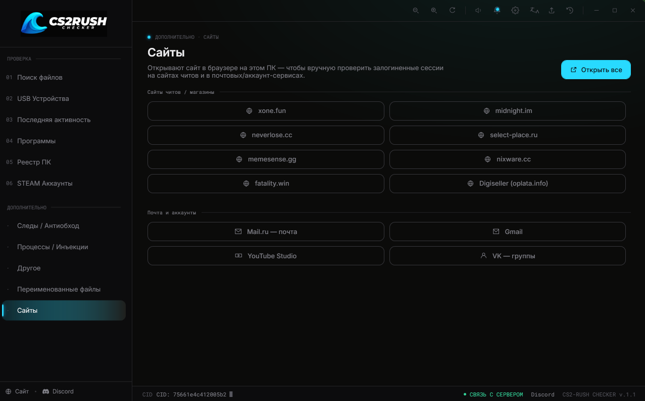The width and height of the screenshot is (645, 401).
Task: Open YouTube Studio
Action: [x=266, y=256]
